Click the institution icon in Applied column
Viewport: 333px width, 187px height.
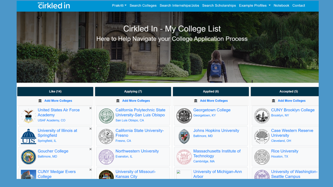(195, 101)
